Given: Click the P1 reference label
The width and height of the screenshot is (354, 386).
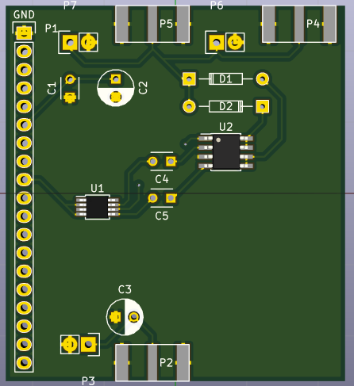Looking at the screenshot, I should [x=52, y=28].
